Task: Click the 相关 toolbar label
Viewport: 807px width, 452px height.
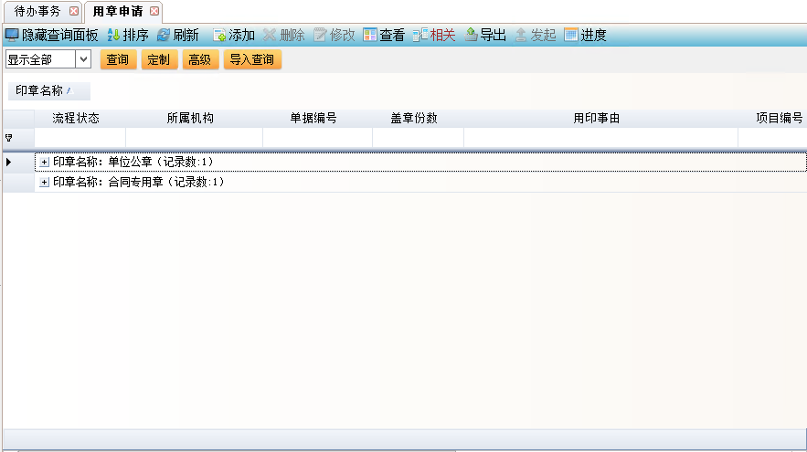Action: (x=442, y=35)
